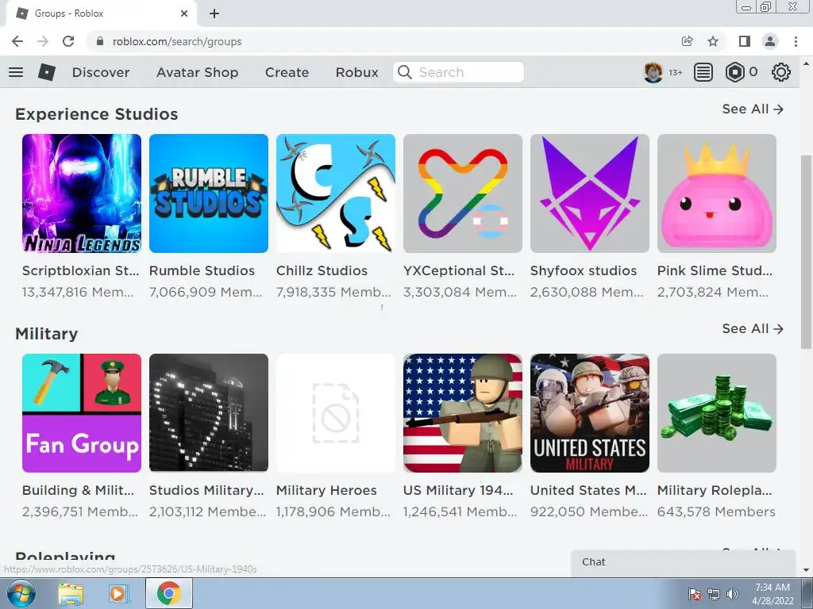Open YXCeptional rainbow heart thumbnail
Viewport: 813px width, 609px height.
(463, 193)
